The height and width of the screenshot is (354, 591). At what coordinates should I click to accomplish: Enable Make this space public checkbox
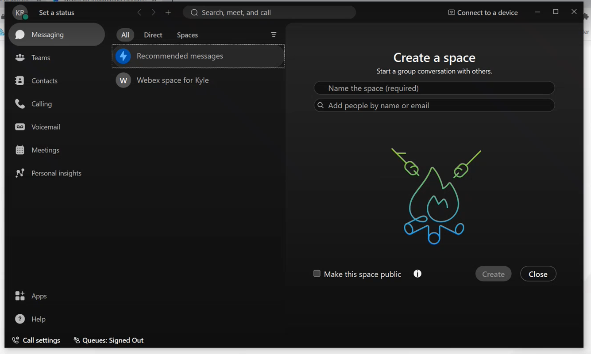pos(317,274)
